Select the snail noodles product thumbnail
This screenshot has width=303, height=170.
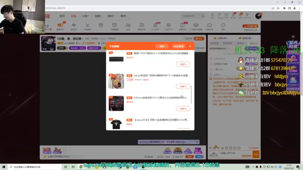[116, 81]
